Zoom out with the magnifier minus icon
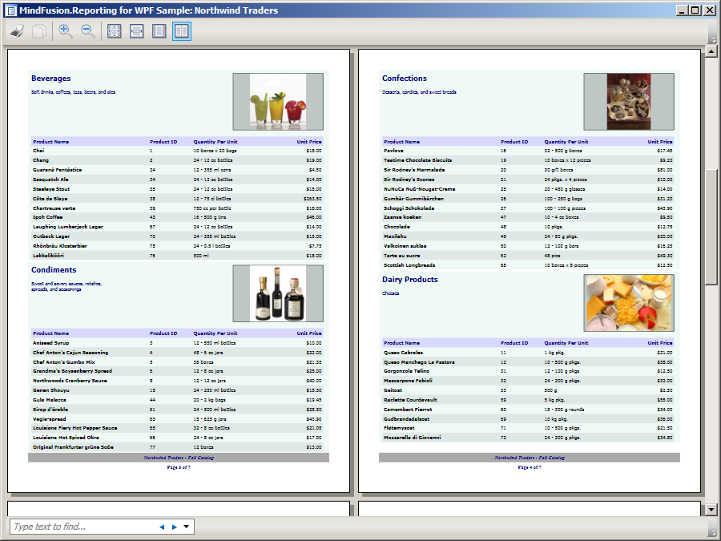Image resolution: width=721 pixels, height=541 pixels. (x=88, y=31)
